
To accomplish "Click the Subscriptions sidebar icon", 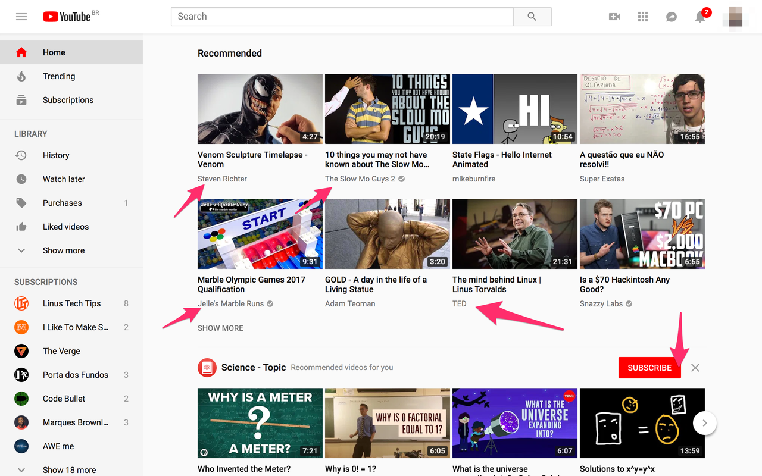I will pyautogui.click(x=21, y=100).
